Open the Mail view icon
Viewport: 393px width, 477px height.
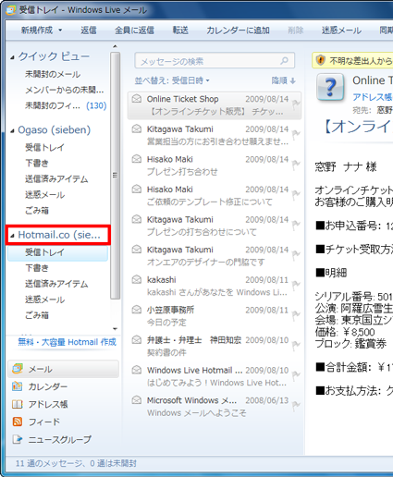18,369
